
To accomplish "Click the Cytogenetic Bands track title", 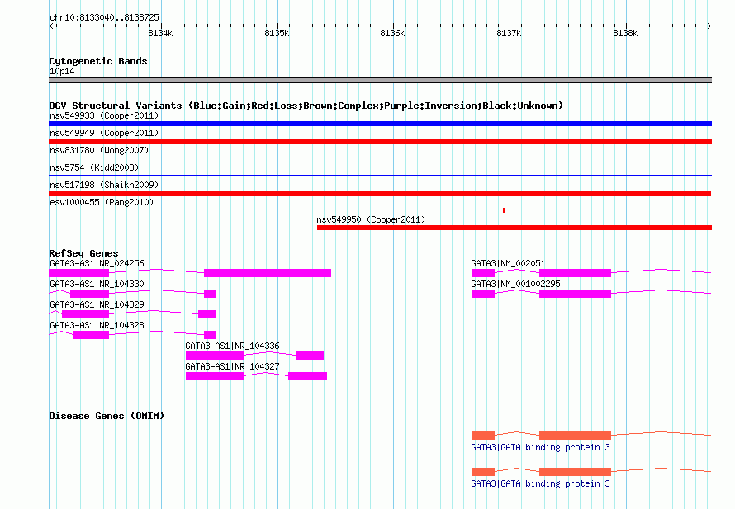I will (x=98, y=61).
